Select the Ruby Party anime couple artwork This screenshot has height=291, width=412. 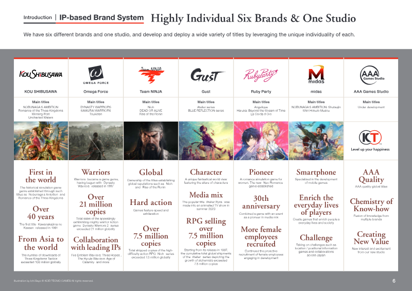(261, 141)
